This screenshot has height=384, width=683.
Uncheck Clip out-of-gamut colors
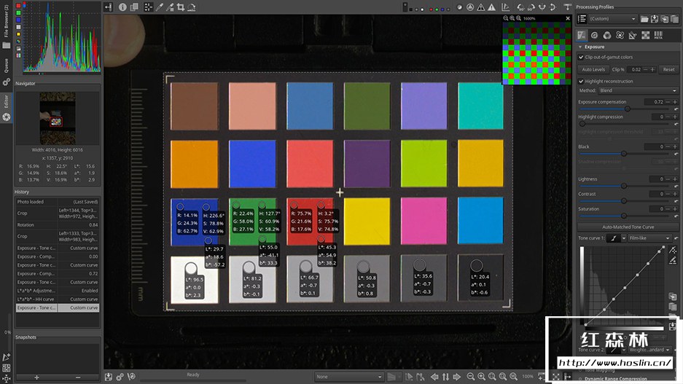[x=581, y=57]
